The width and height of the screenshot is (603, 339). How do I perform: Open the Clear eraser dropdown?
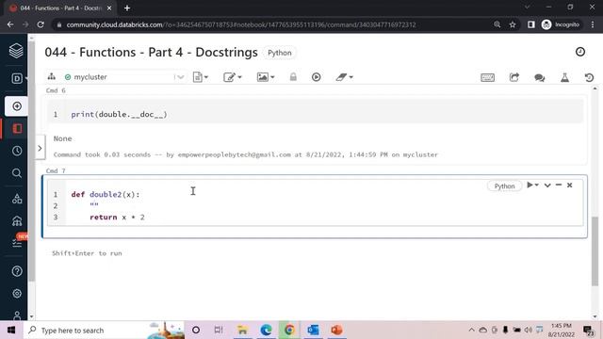coord(344,77)
